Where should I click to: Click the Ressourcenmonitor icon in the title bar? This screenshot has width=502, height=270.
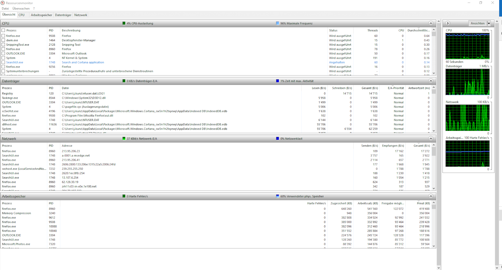[3, 3]
